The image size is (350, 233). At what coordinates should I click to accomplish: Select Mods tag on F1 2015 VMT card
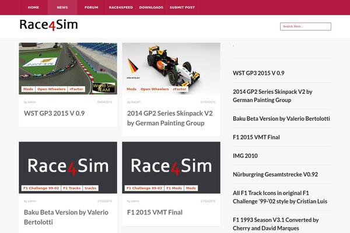click(x=191, y=188)
